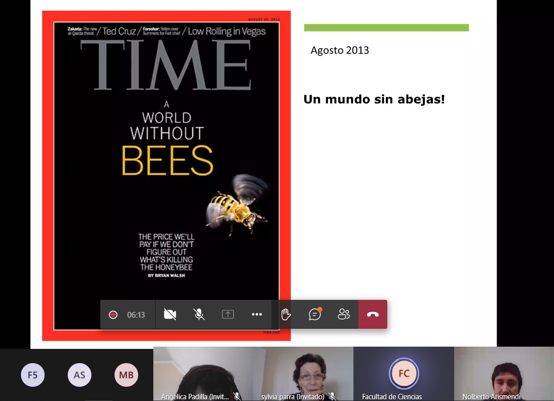The height and width of the screenshot is (401, 554).
Task: Click the 06:13 meeting timer
Action: pyautogui.click(x=136, y=315)
